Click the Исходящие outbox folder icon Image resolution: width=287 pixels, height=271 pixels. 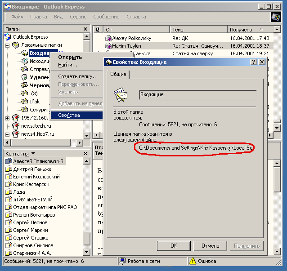click(x=24, y=61)
